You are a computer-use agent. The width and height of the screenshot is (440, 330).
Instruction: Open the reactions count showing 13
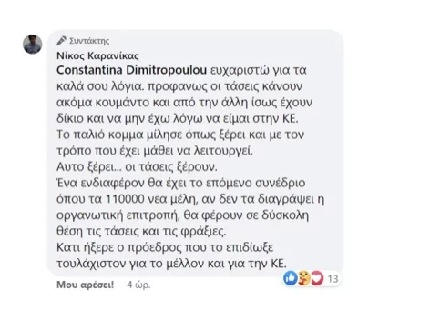tap(333, 278)
